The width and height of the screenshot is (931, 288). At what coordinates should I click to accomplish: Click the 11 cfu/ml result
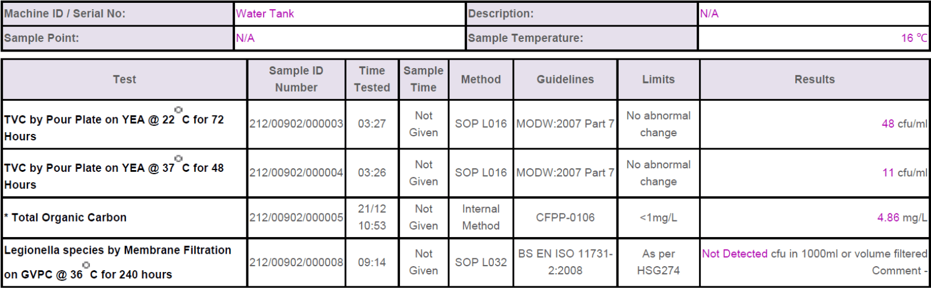click(x=905, y=173)
